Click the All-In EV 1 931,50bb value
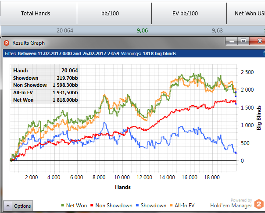Viewport: 265px width, 213px height. [65, 92]
